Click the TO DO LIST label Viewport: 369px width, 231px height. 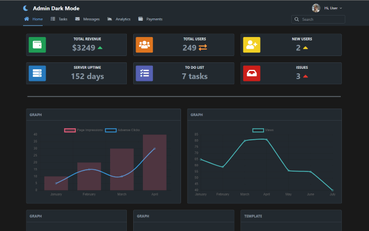[x=194, y=68]
